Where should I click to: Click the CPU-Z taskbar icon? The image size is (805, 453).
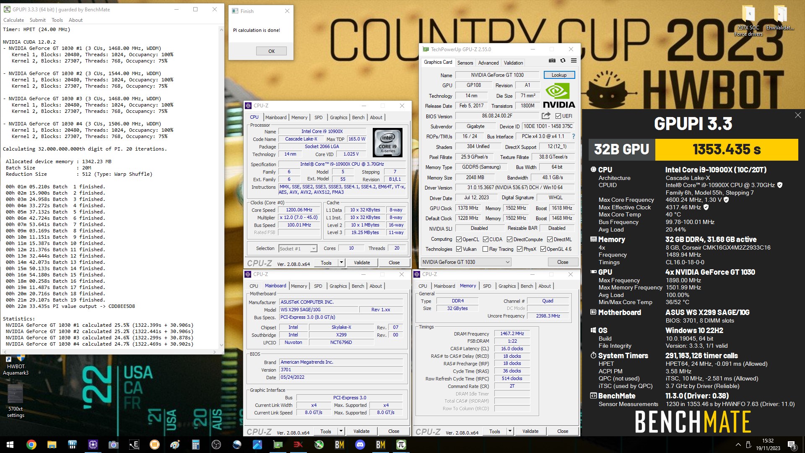[x=93, y=445]
